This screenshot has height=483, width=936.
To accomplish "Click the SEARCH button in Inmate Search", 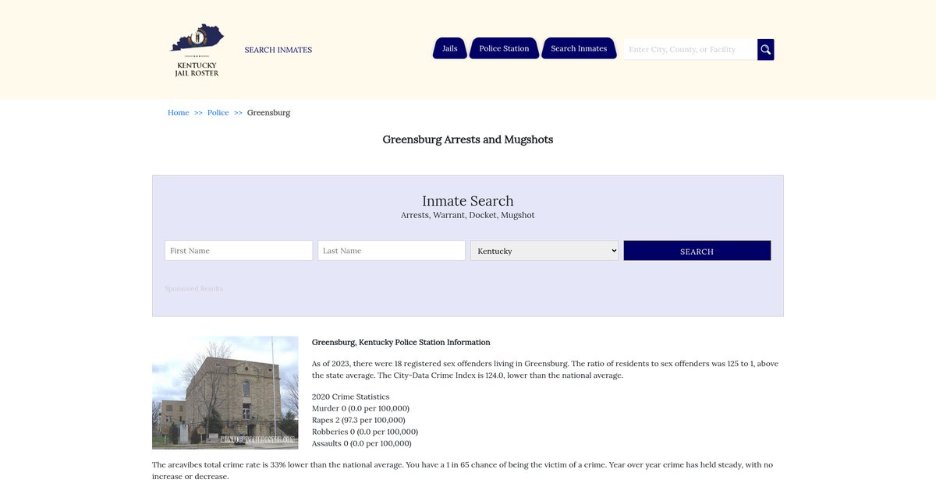I will 697,250.
